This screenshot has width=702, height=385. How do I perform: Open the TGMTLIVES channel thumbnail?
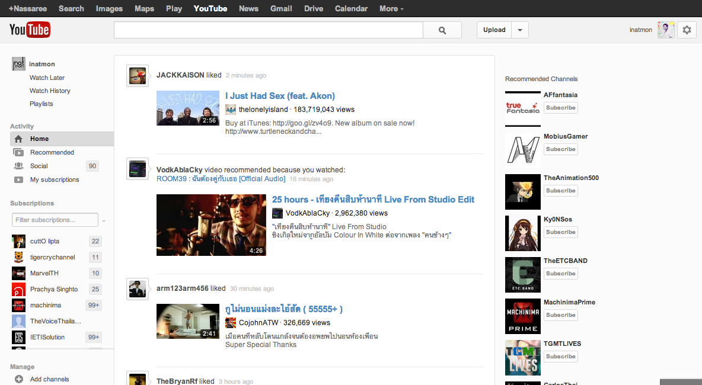pyautogui.click(x=523, y=358)
